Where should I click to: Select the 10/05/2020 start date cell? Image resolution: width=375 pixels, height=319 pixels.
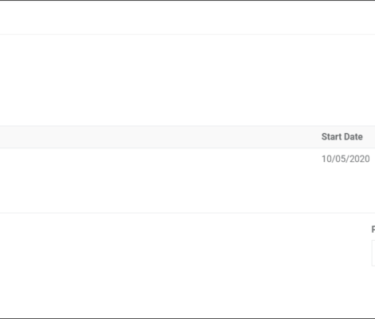pos(345,159)
